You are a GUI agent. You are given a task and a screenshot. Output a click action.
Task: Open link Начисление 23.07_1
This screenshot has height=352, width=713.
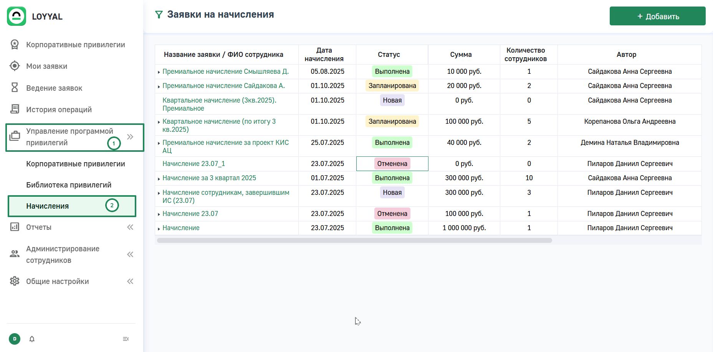tap(194, 164)
